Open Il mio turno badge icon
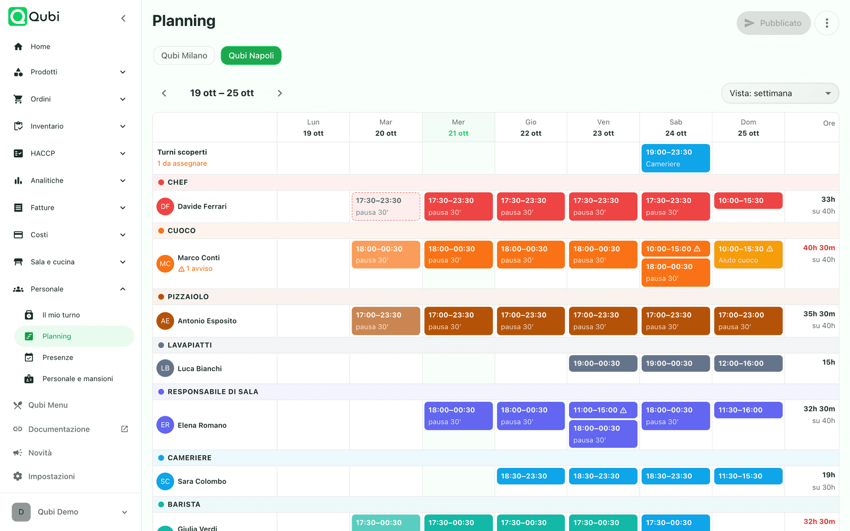The image size is (850, 531). [29, 315]
